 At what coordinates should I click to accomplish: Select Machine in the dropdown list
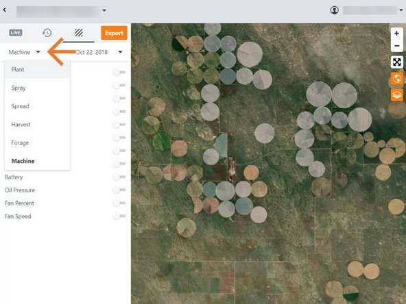[x=37, y=161]
